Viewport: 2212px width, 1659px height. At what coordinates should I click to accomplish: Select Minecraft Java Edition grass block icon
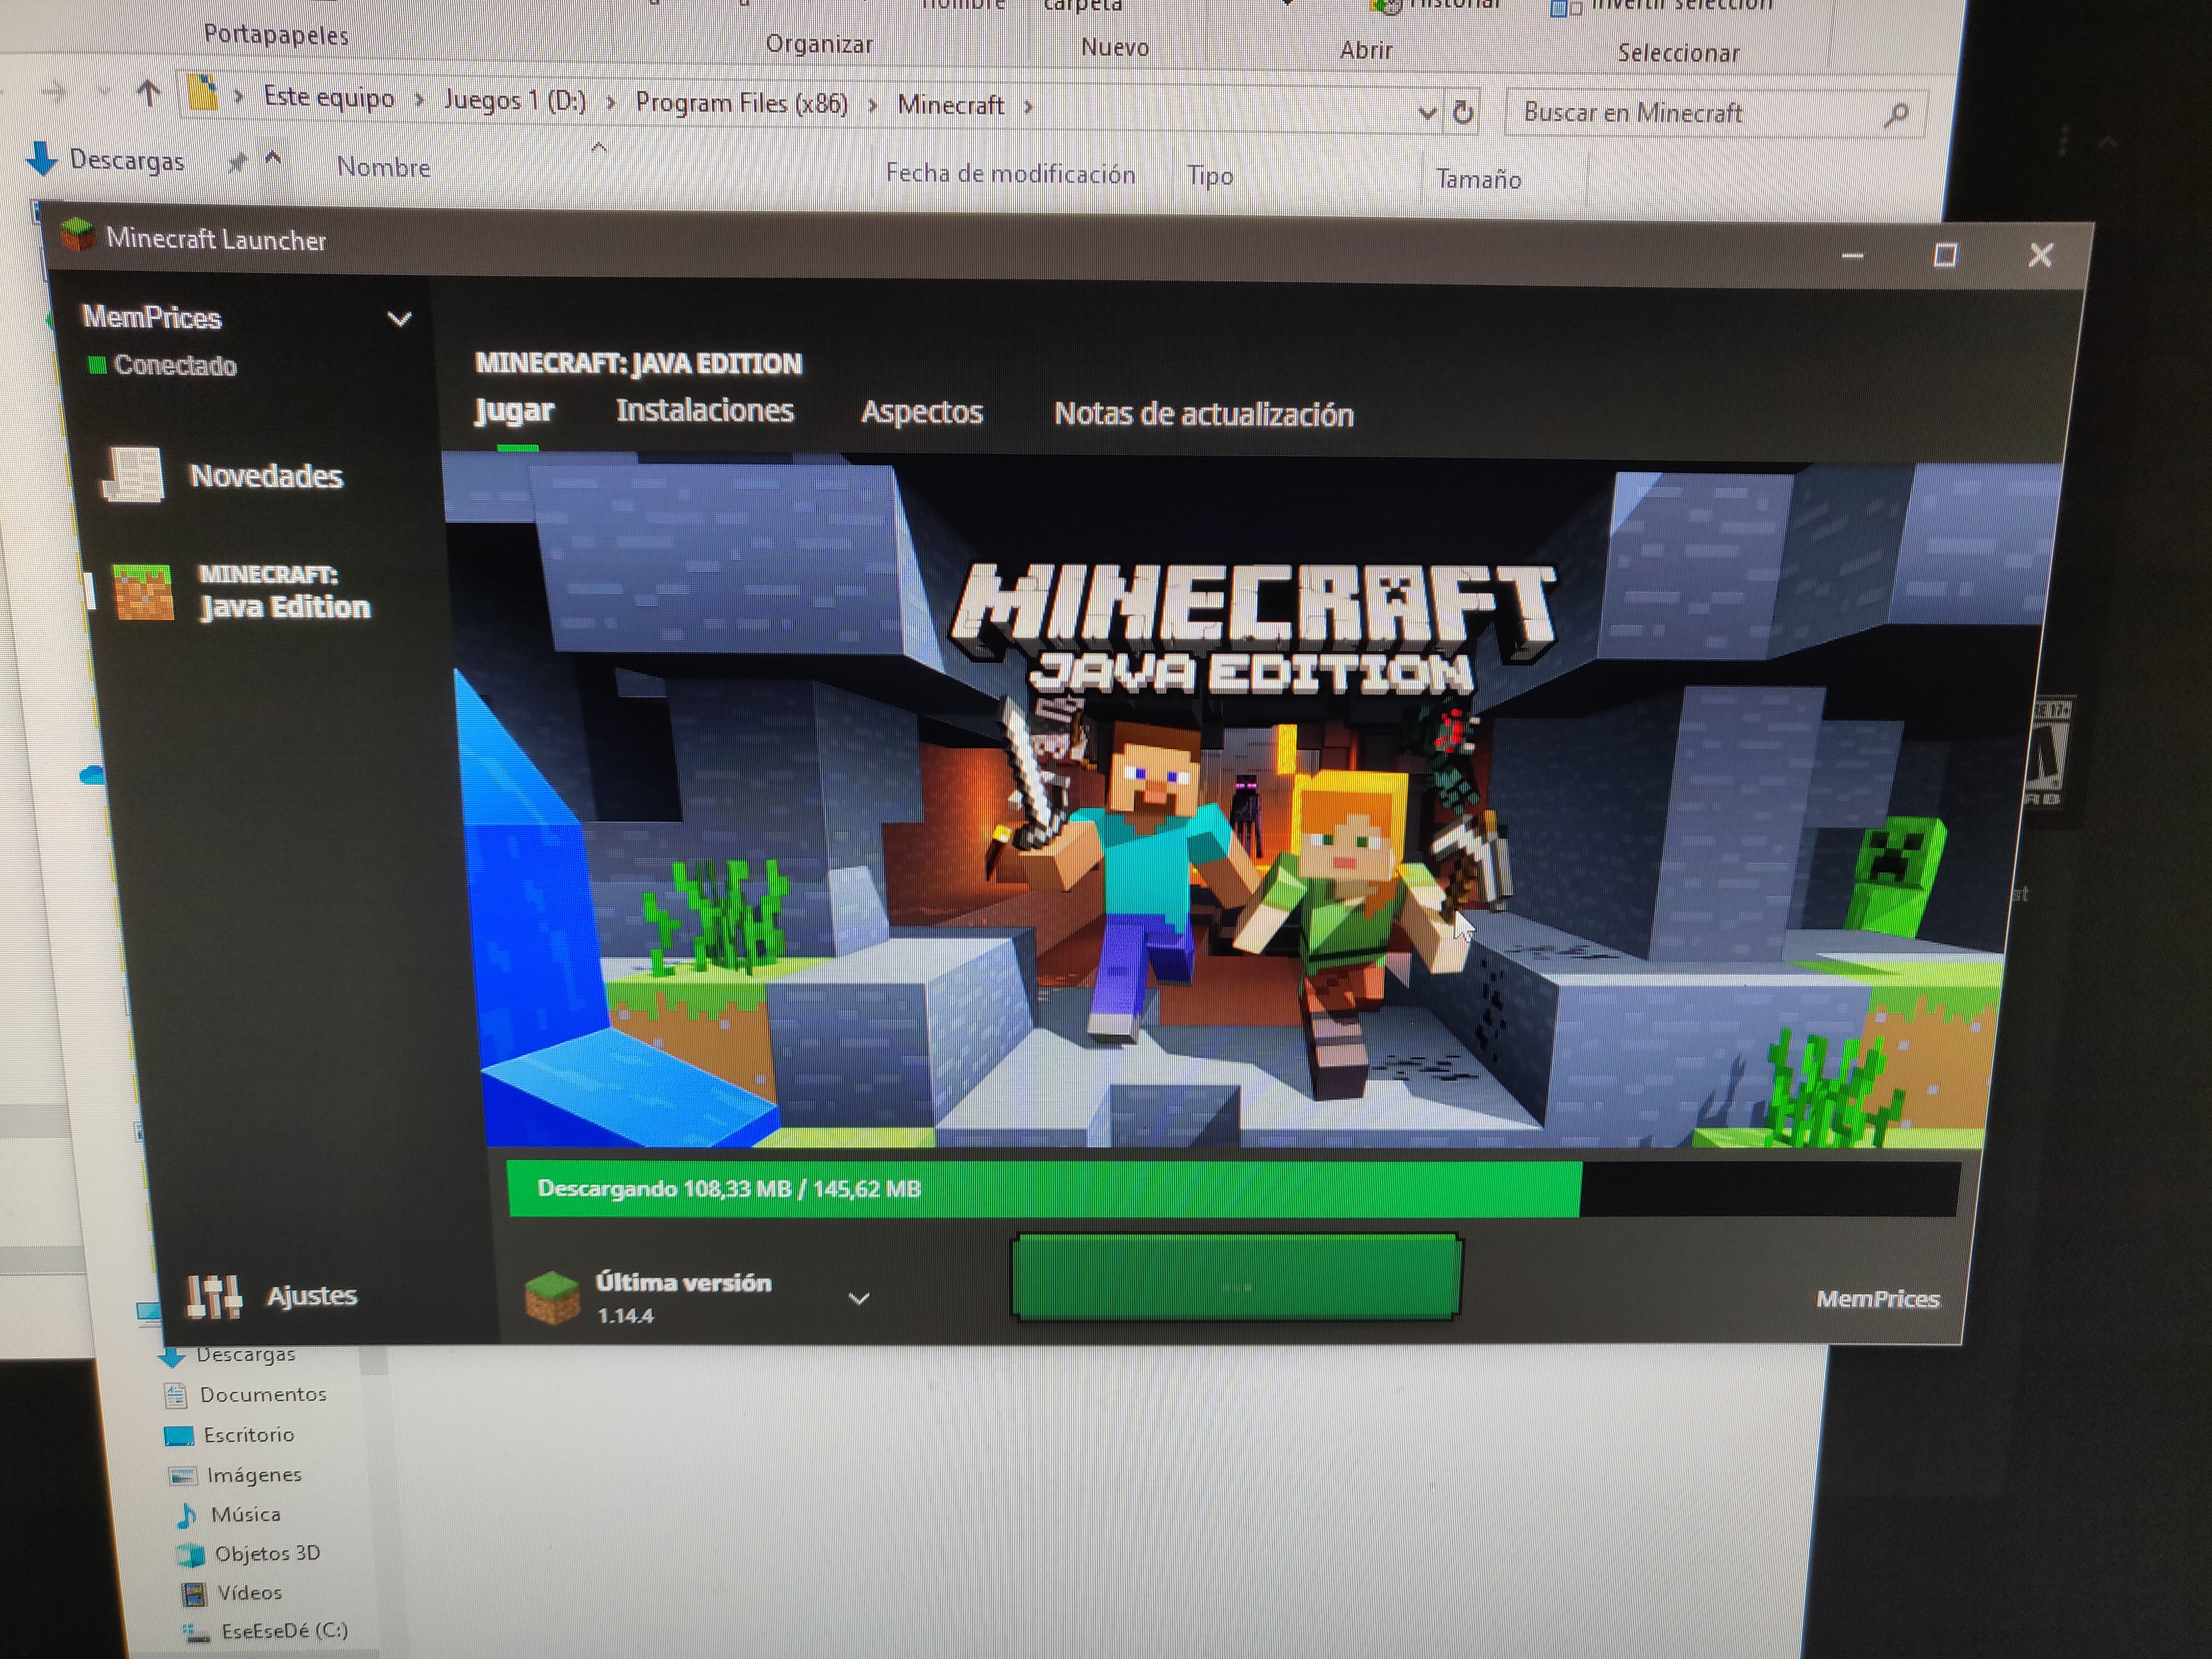tap(144, 592)
